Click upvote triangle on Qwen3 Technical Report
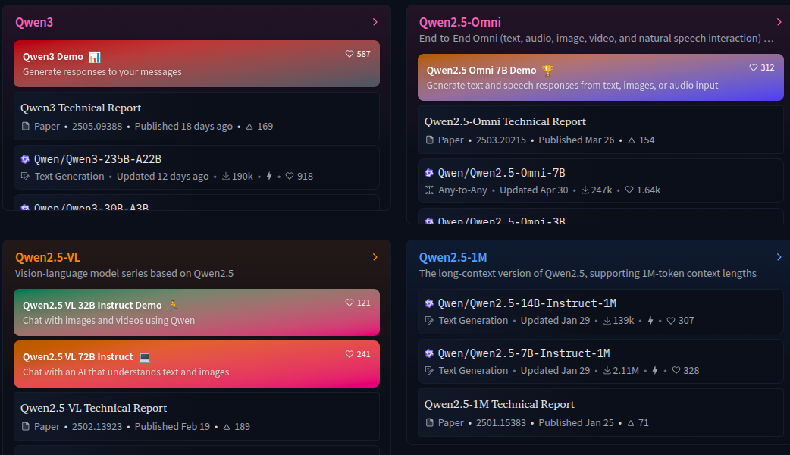This screenshot has height=455, width=790. point(249,127)
